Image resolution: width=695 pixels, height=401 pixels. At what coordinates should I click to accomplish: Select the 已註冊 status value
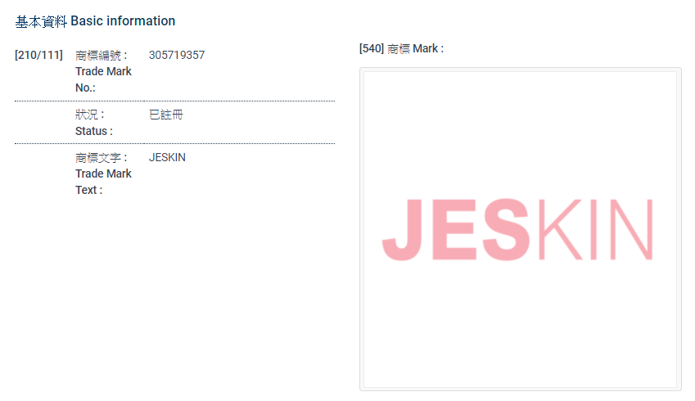tap(166, 115)
